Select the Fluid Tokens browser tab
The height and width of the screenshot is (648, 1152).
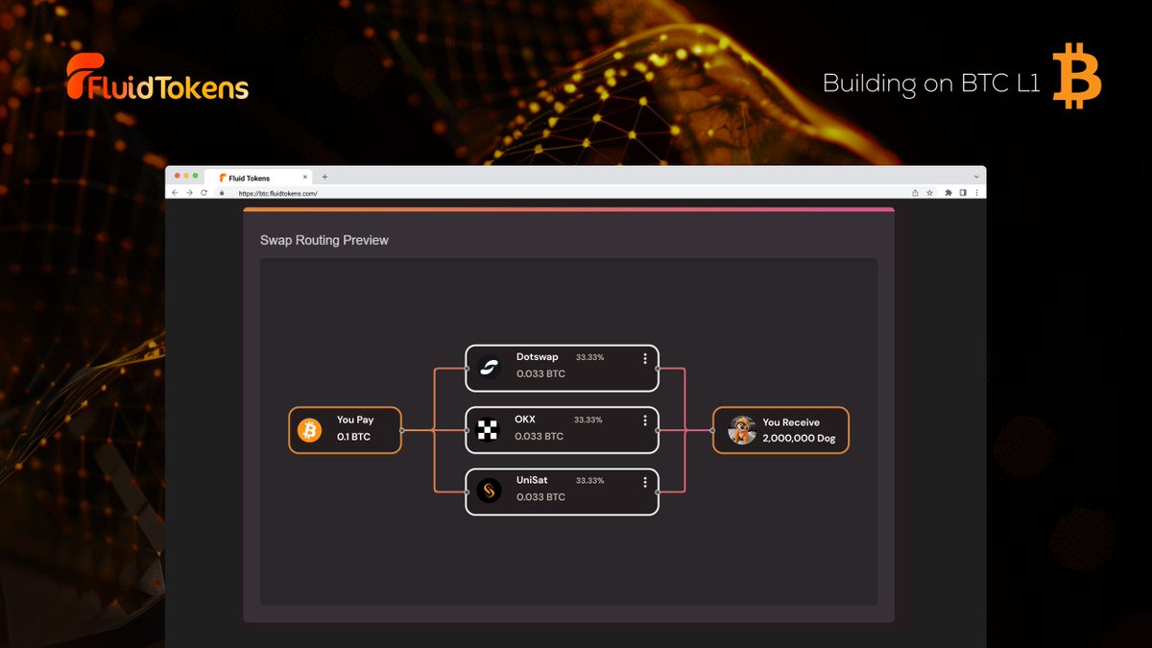259,178
